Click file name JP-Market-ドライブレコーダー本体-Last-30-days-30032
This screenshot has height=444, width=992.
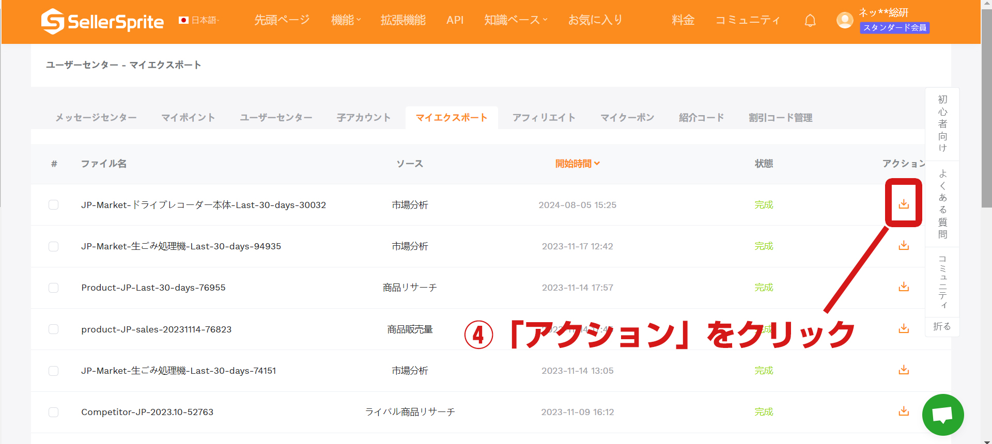pos(204,205)
